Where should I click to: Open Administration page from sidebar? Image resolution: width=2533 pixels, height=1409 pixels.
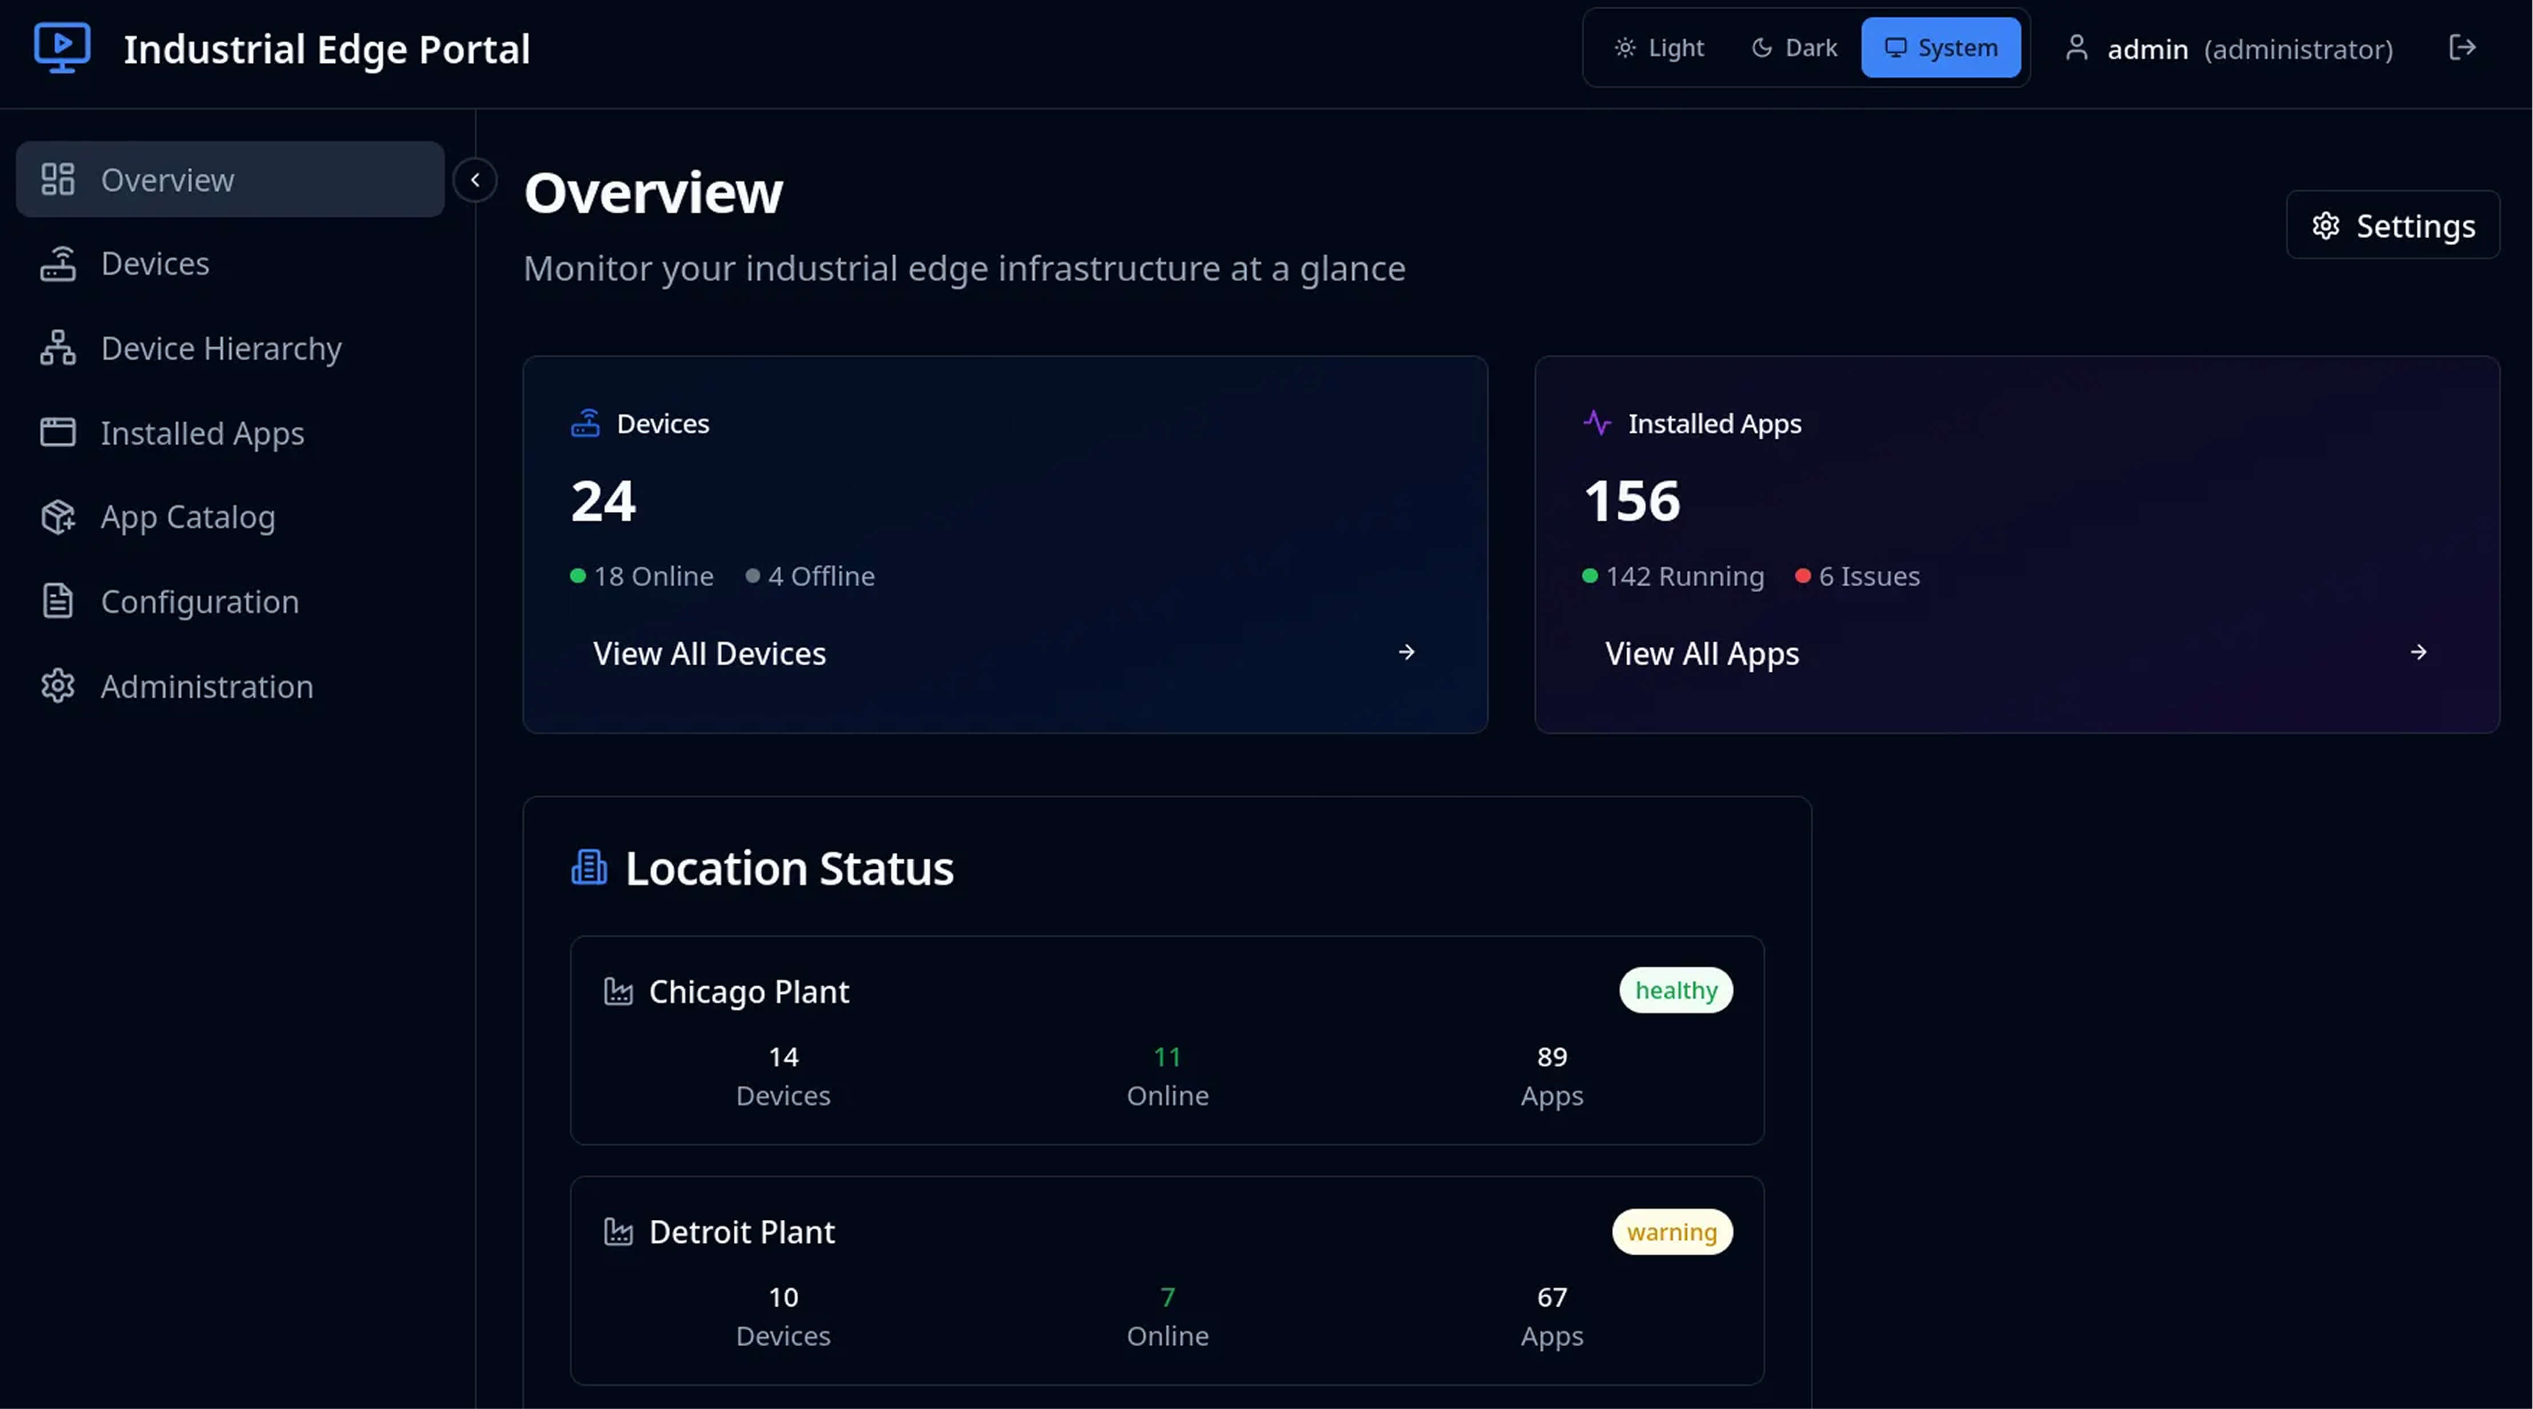(x=206, y=686)
